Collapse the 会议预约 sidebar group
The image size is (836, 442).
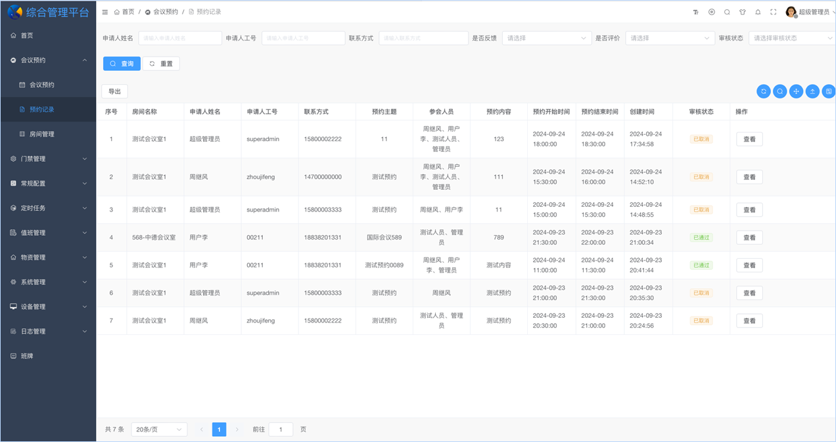coord(48,60)
